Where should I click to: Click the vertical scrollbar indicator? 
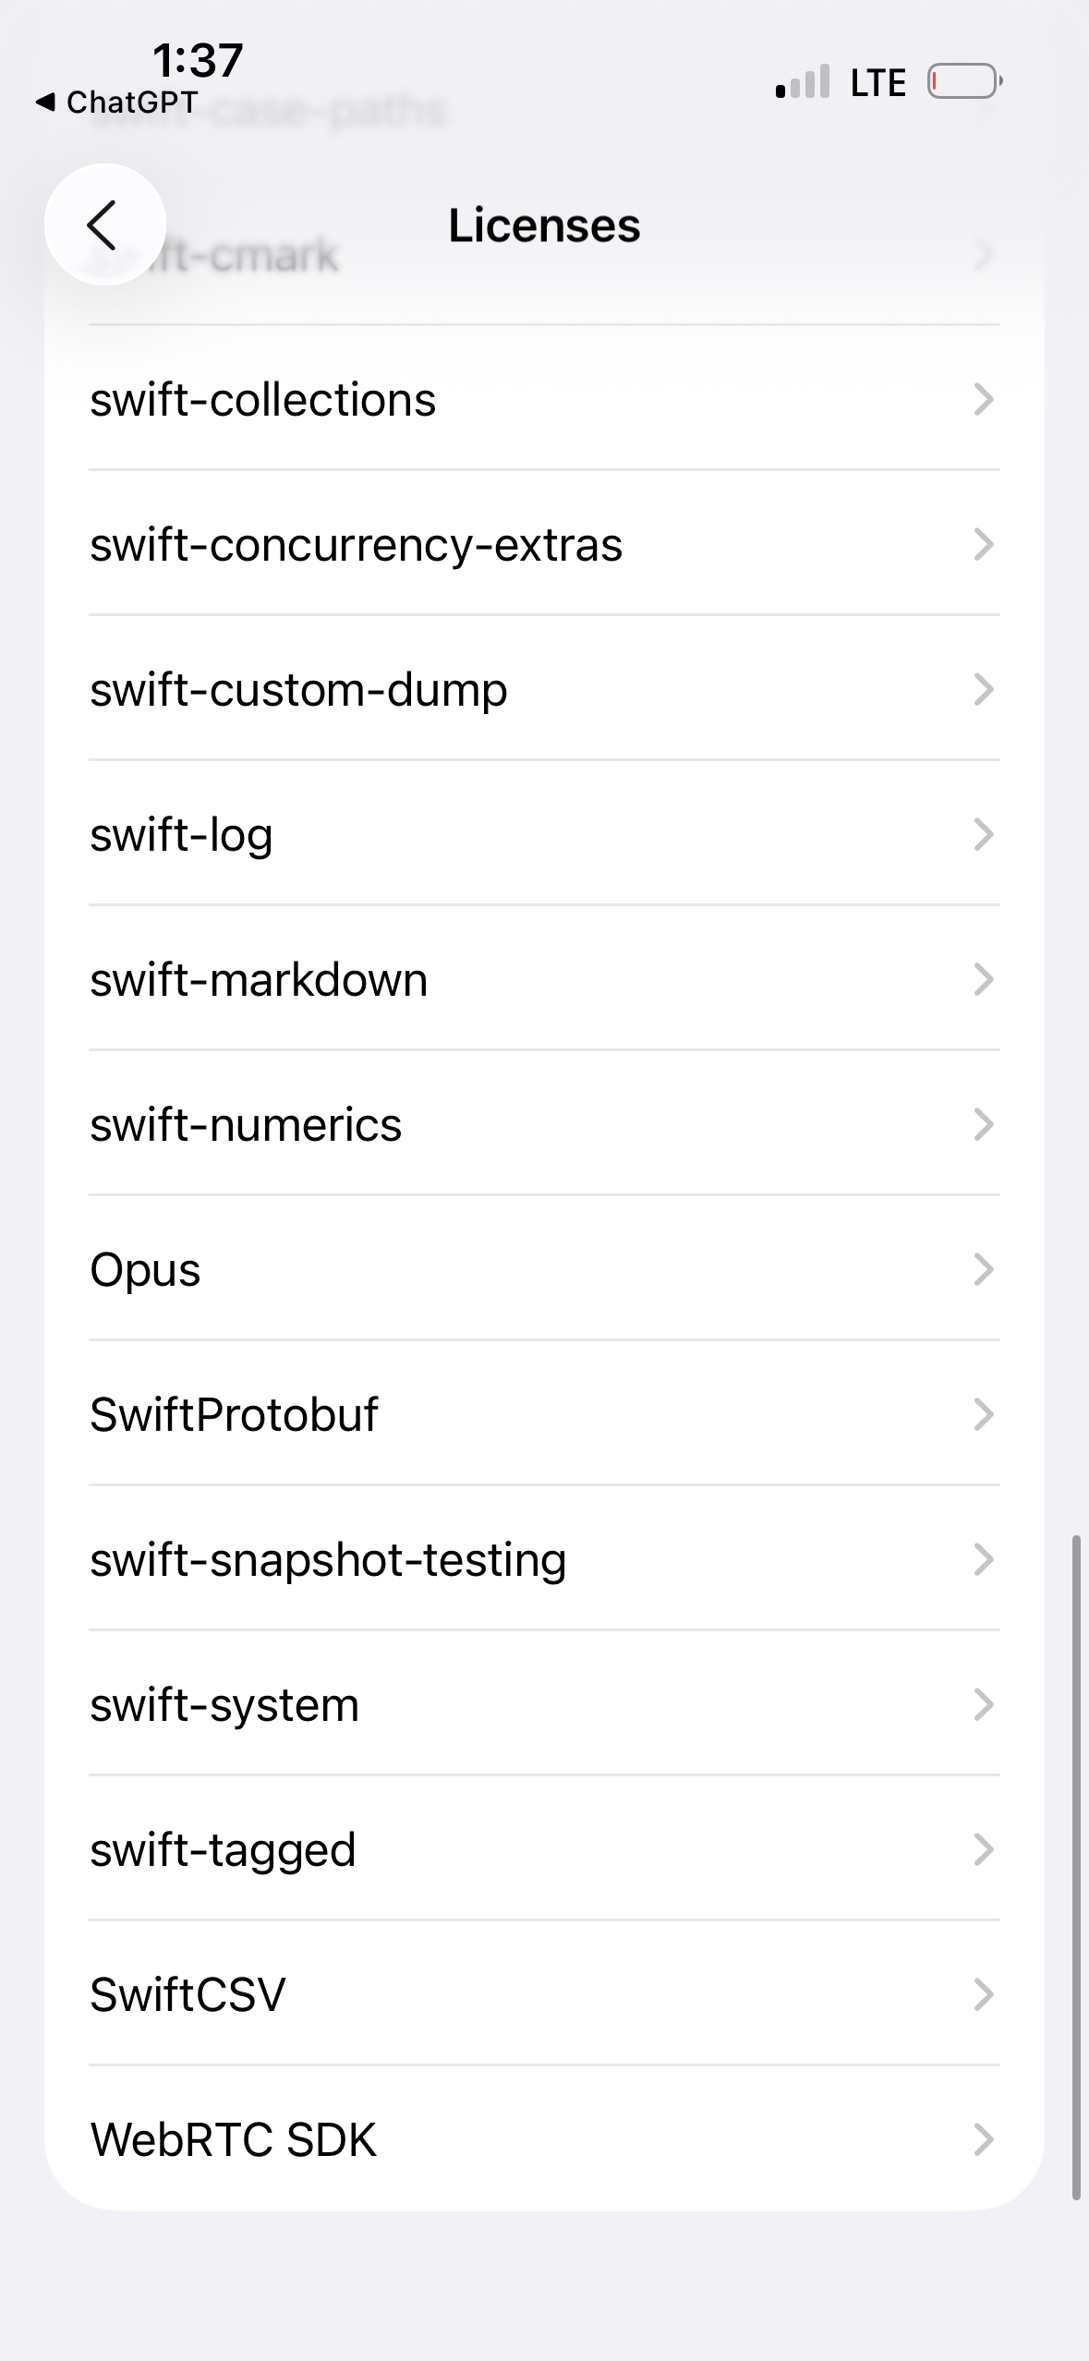(x=1076, y=1866)
